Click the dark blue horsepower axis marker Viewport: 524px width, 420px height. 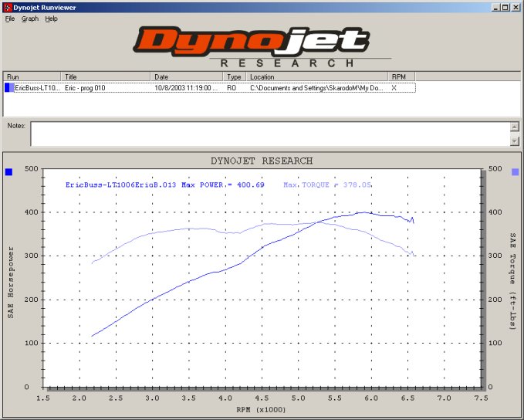click(x=9, y=172)
